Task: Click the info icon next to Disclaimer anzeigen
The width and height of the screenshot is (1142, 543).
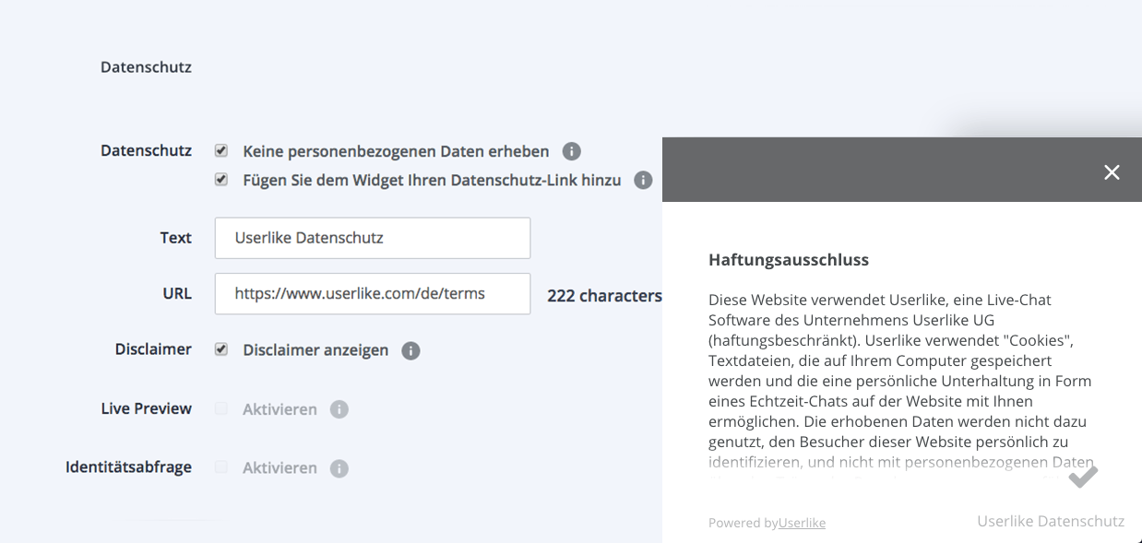Action: (x=410, y=350)
